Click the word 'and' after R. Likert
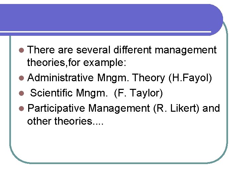This screenshot has height=179, width=239. (x=211, y=108)
